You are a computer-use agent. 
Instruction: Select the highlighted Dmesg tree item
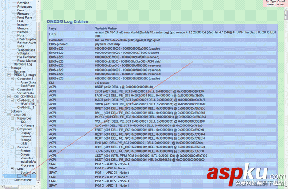pos(25,176)
